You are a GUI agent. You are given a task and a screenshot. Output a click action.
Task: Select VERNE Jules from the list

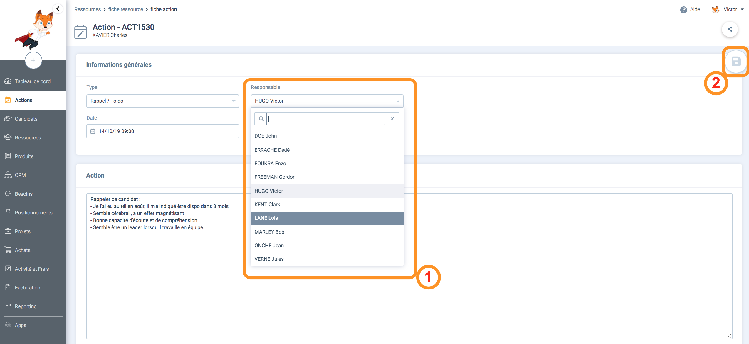click(327, 259)
